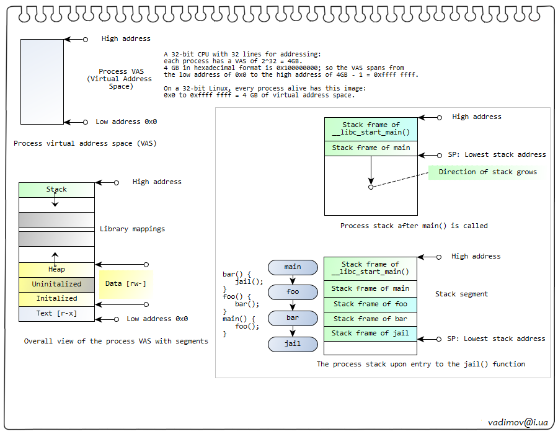Click the SP label beside the jail stack frame
The width and height of the screenshot is (558, 434).
[496, 339]
